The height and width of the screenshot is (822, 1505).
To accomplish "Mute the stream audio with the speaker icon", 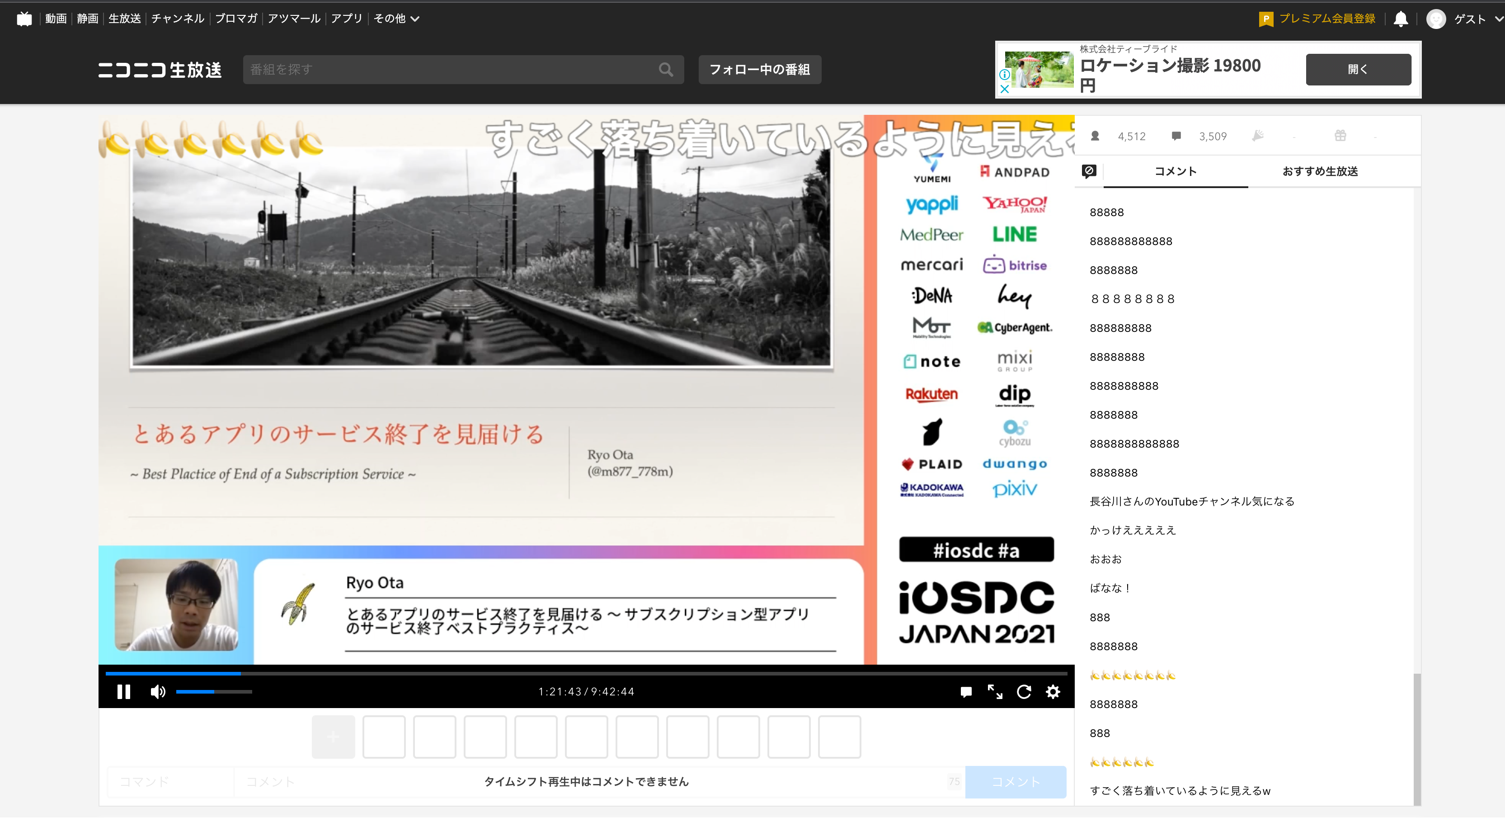I will pyautogui.click(x=157, y=692).
